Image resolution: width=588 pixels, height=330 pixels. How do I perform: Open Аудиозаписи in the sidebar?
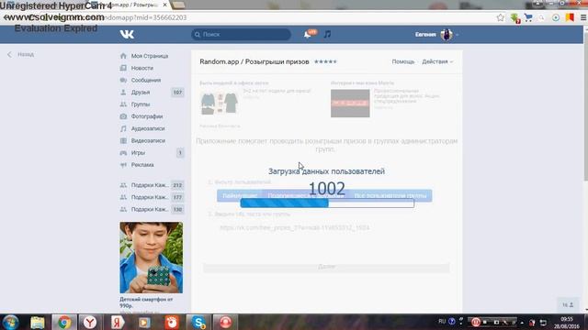[148, 128]
